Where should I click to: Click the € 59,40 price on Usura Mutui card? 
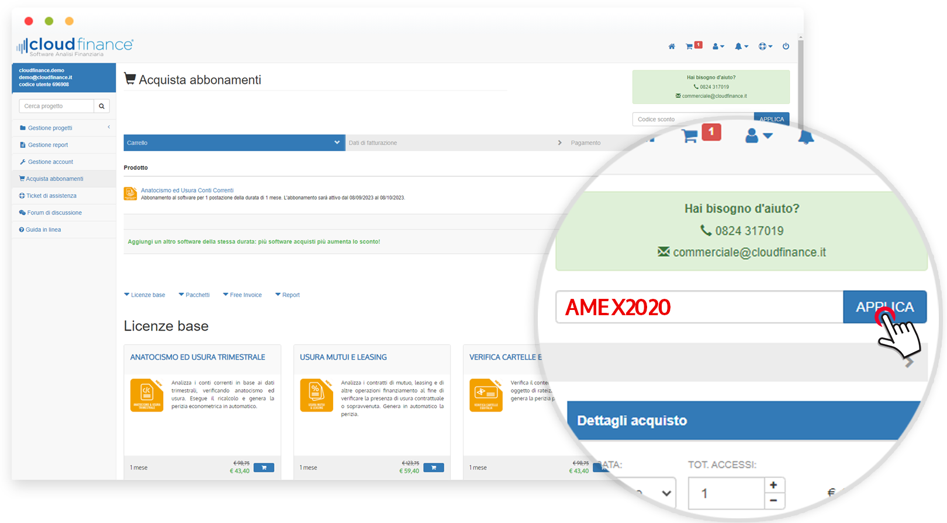point(409,471)
